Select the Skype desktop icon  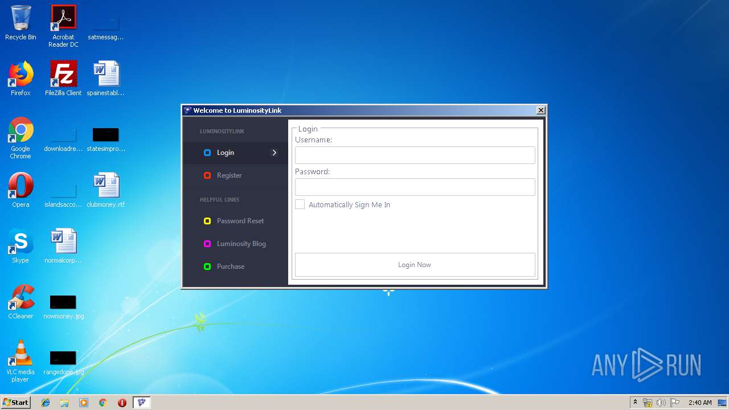21,246
